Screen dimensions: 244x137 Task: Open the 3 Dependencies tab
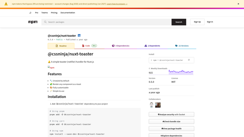120,46
